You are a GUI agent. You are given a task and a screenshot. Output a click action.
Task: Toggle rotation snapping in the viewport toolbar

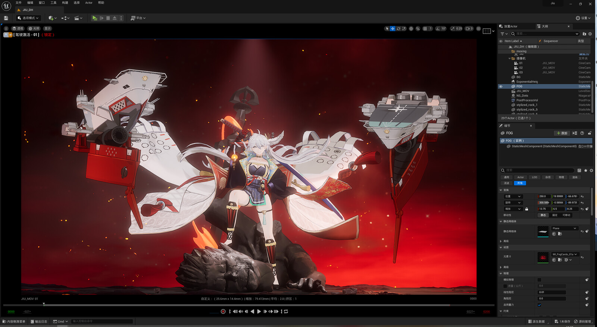[438, 28]
